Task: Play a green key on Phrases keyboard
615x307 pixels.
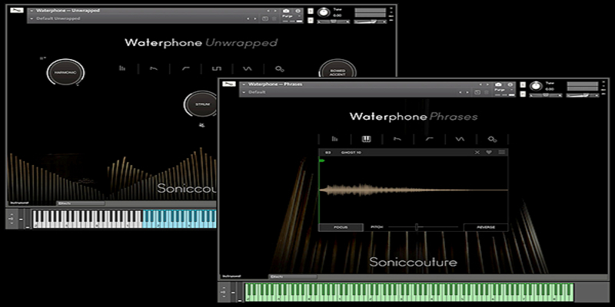Action: pyautogui.click(x=409, y=292)
